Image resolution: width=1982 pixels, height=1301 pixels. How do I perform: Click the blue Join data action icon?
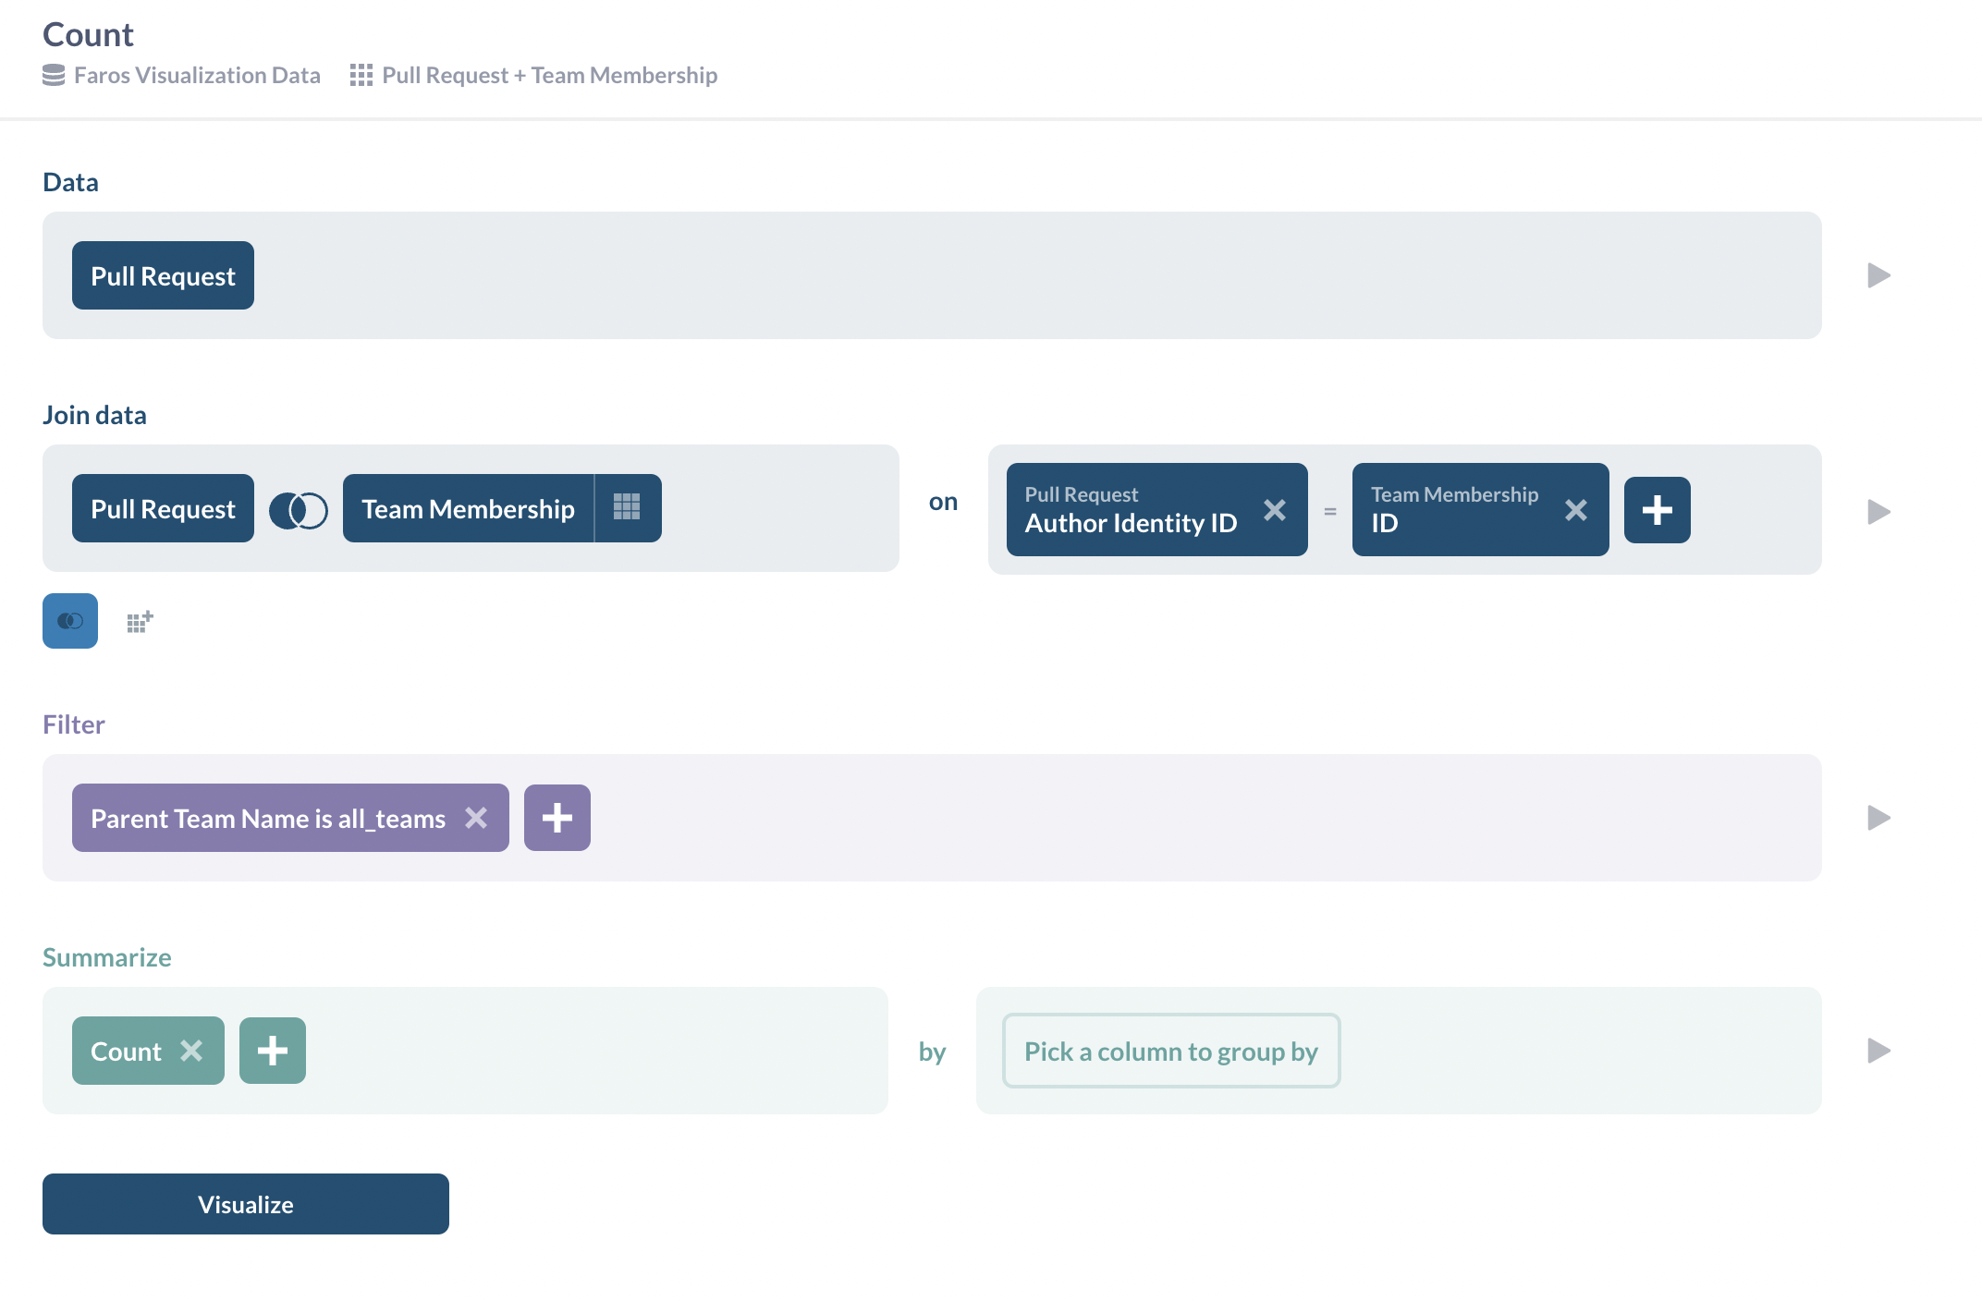70,621
